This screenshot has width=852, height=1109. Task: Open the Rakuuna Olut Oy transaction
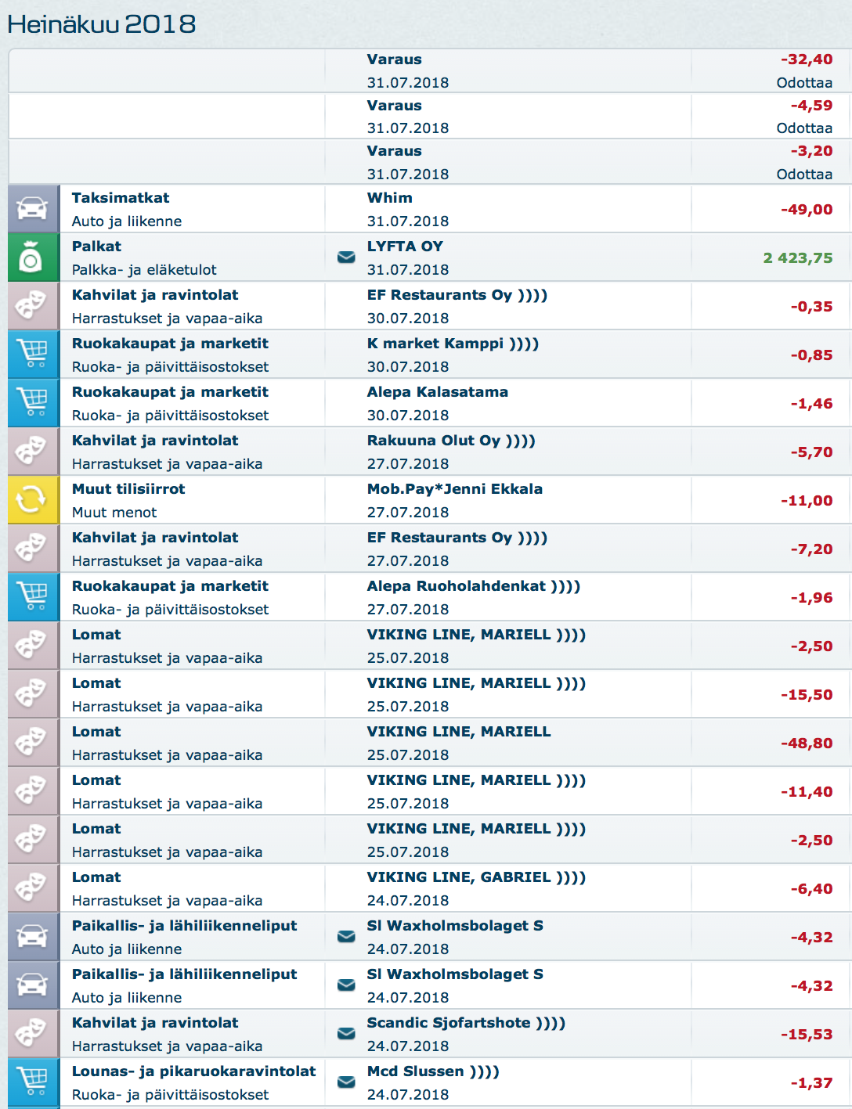pos(451,441)
